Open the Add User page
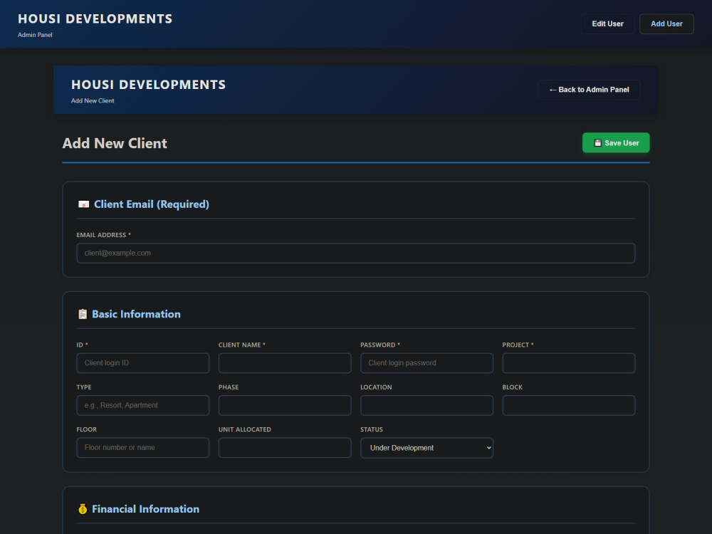This screenshot has height=534, width=712. 666,23
